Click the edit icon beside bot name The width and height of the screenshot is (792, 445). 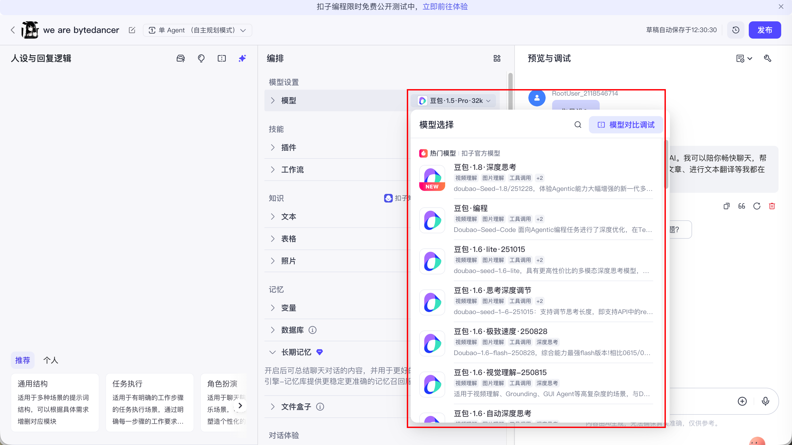pyautogui.click(x=132, y=30)
